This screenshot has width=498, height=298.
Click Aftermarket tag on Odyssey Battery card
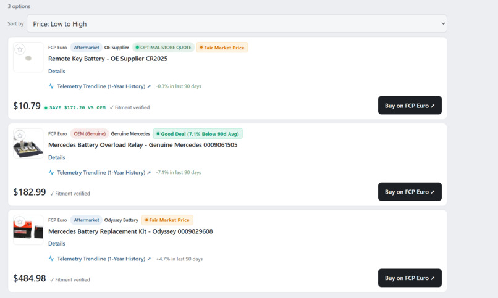click(87, 220)
